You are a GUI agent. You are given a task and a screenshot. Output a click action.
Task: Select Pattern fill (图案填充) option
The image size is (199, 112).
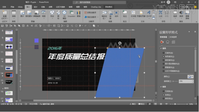pos(168,67)
